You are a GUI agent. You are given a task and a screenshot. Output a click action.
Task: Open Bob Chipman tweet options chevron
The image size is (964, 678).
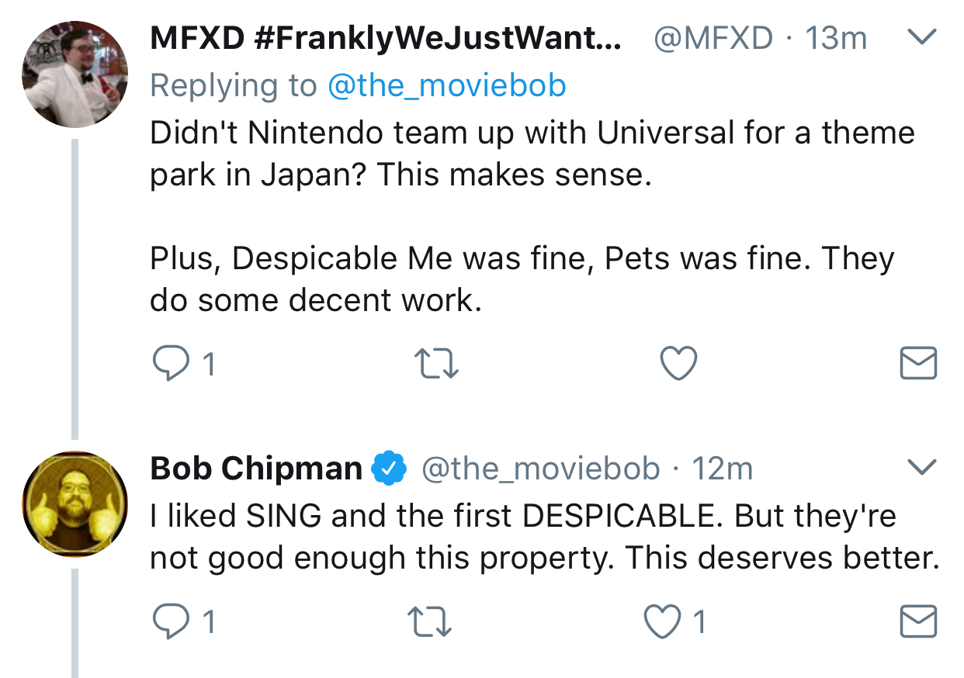click(923, 466)
